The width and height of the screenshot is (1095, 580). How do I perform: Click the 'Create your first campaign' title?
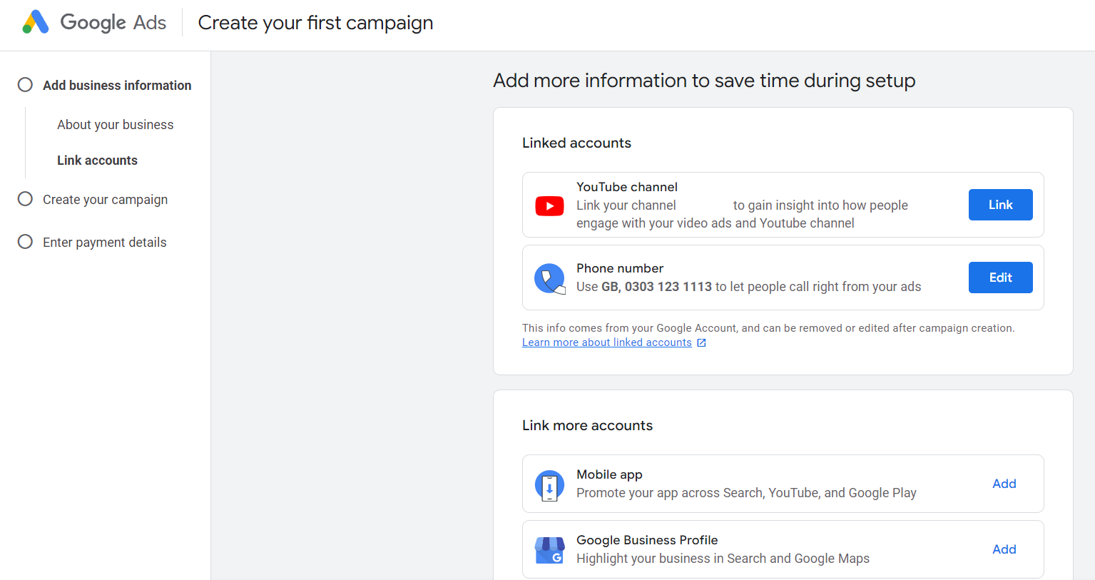tap(315, 23)
